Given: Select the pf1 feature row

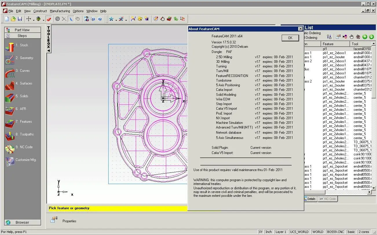Looking at the screenshot, I should tap(337, 49).
